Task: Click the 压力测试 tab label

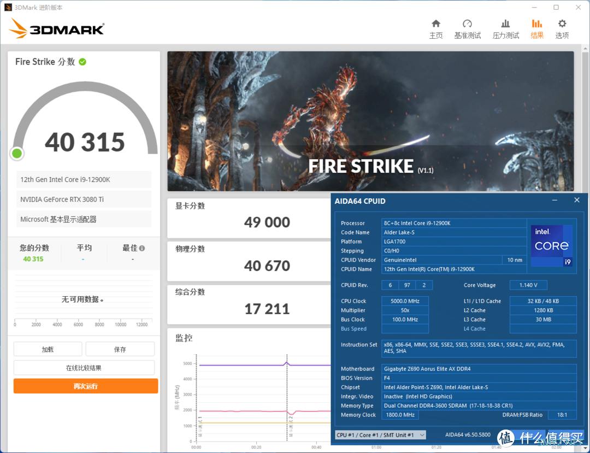Action: (x=506, y=36)
